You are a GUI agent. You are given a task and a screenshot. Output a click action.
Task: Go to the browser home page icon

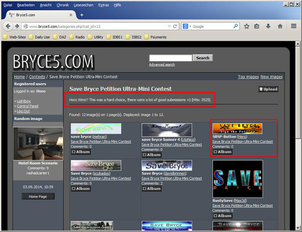[x=280, y=26]
